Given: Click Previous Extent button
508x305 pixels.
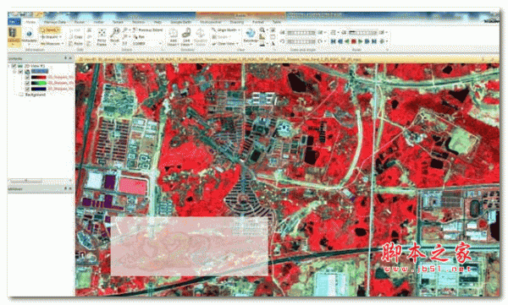Looking at the screenshot, I should (x=147, y=30).
